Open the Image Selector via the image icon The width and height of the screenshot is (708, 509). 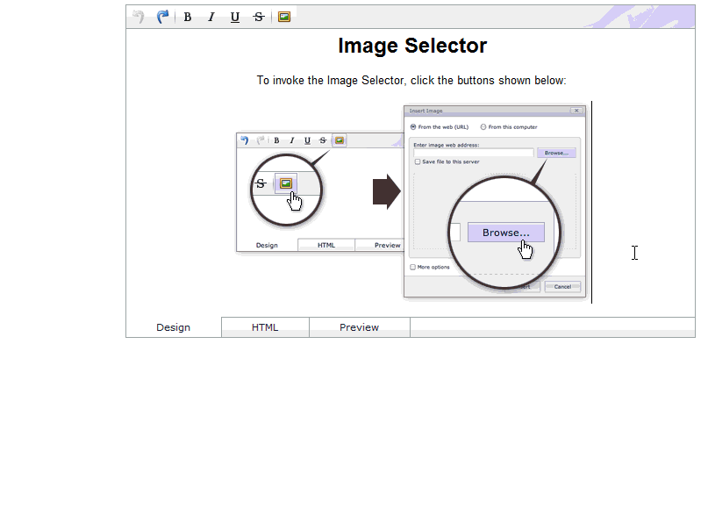[282, 16]
